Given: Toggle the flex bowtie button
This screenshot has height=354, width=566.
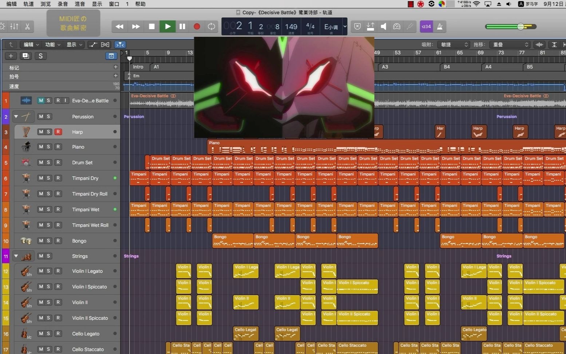Looking at the screenshot, I should [105, 44].
